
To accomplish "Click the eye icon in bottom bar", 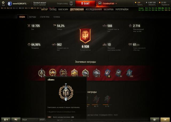I will pos(155,120).
